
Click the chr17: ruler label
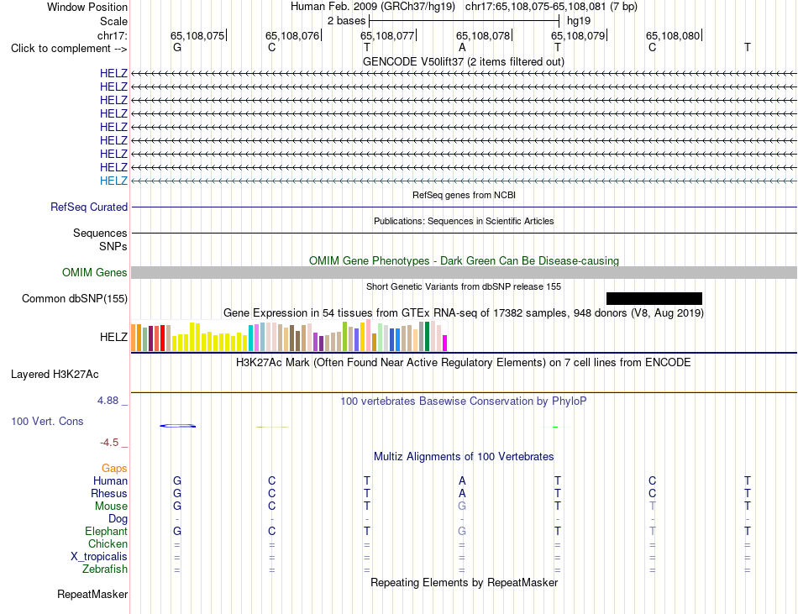click(113, 35)
